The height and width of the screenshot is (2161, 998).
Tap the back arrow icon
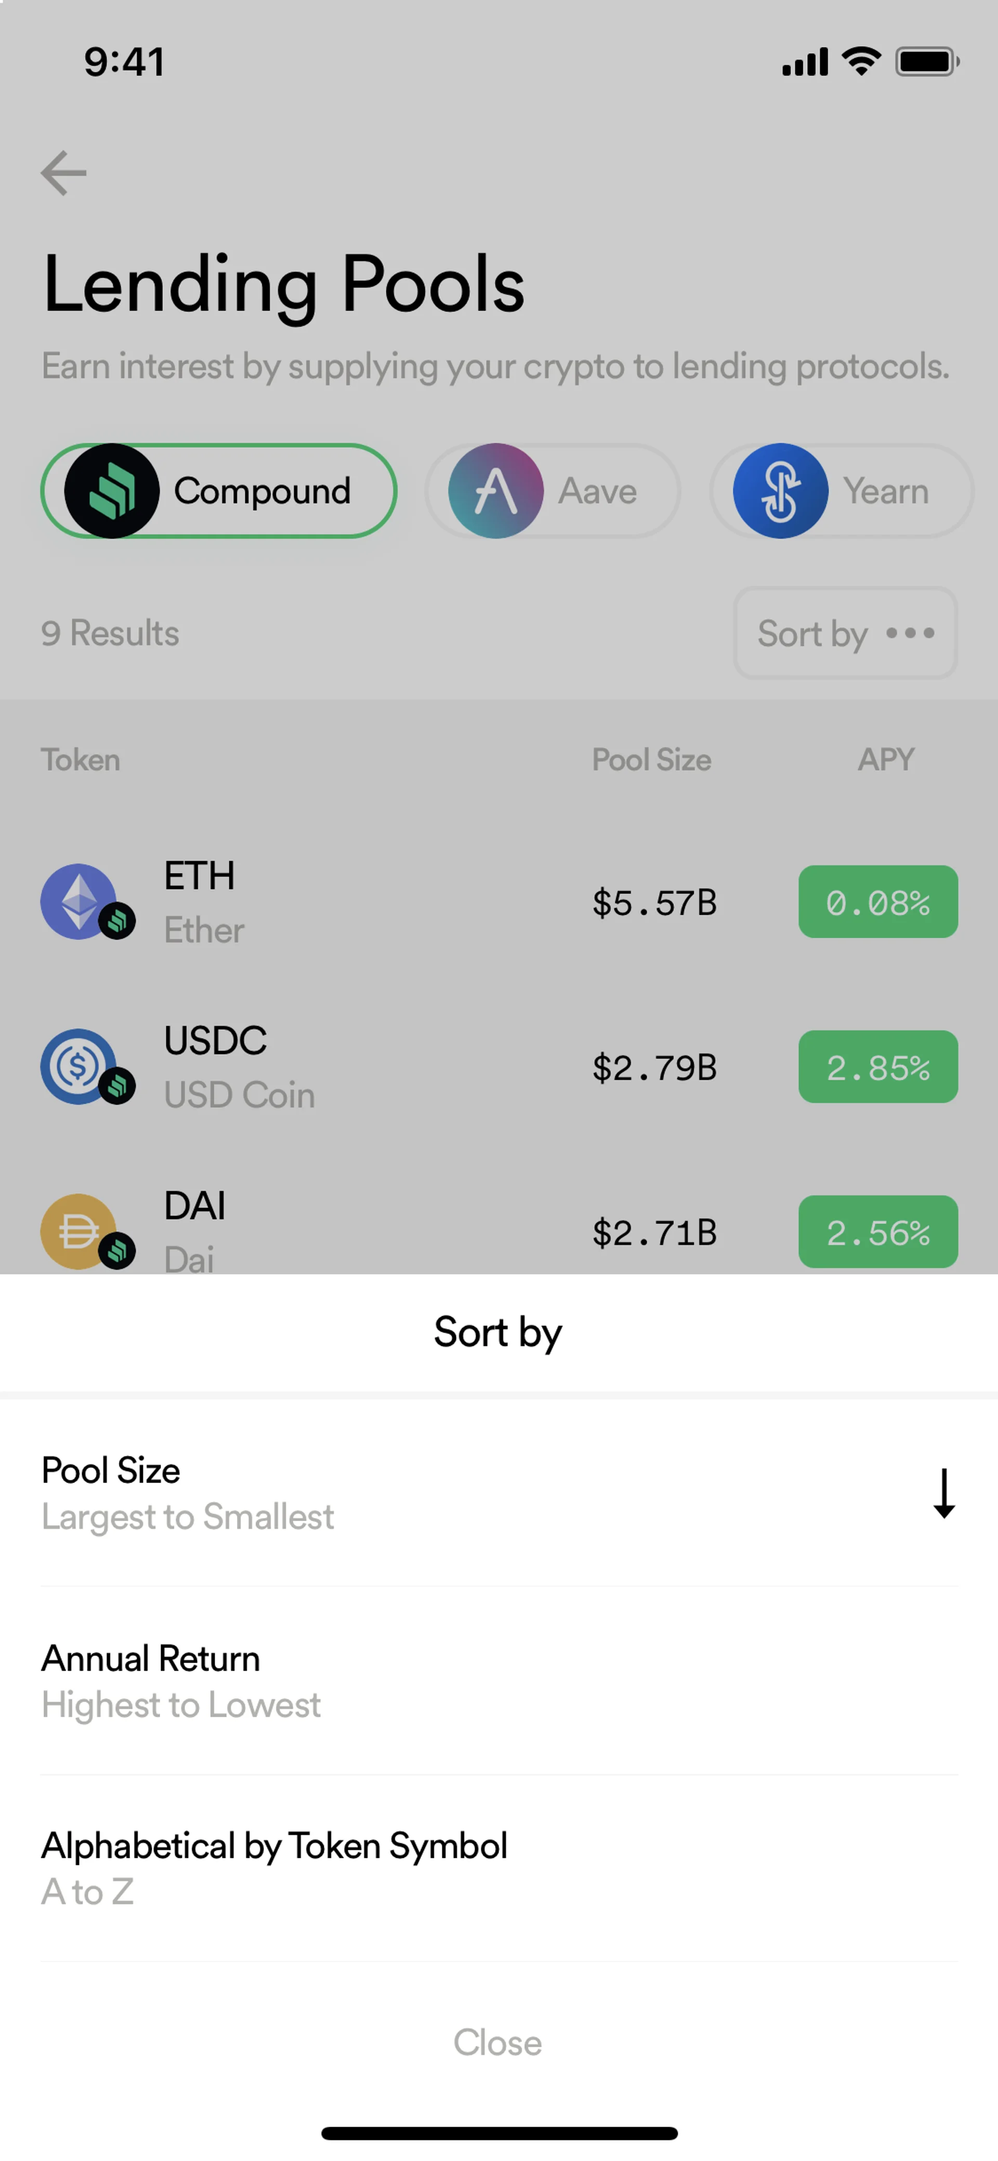64,173
